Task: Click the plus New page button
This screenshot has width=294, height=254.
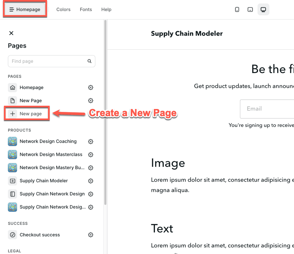Action: (27, 114)
